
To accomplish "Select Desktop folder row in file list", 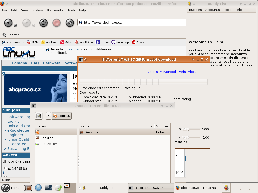I will click(x=124, y=132).
